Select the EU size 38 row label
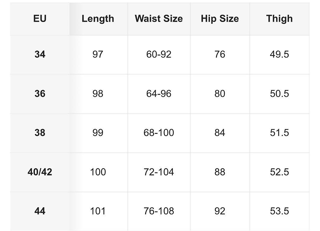The width and height of the screenshot is (320, 231). [40, 133]
